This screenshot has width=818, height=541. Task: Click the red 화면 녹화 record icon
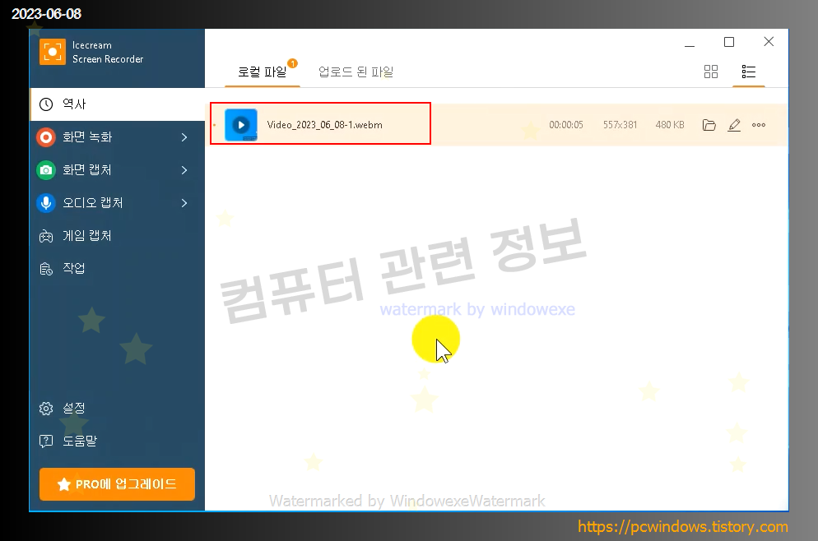(46, 137)
